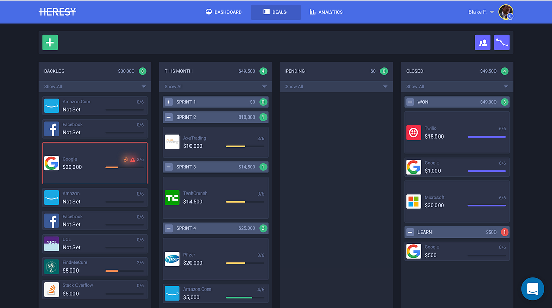Click the Stack Overflow company logo

click(x=51, y=290)
